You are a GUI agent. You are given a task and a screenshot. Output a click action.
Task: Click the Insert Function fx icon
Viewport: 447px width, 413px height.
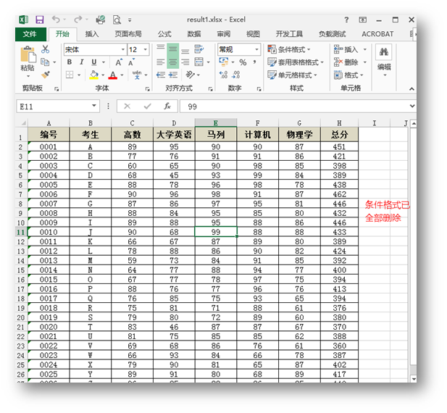click(x=167, y=107)
